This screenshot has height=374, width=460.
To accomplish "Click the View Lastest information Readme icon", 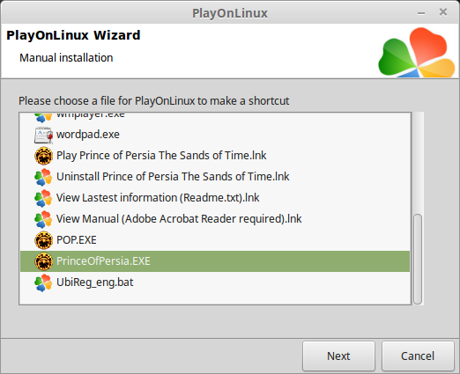I will pos(43,198).
